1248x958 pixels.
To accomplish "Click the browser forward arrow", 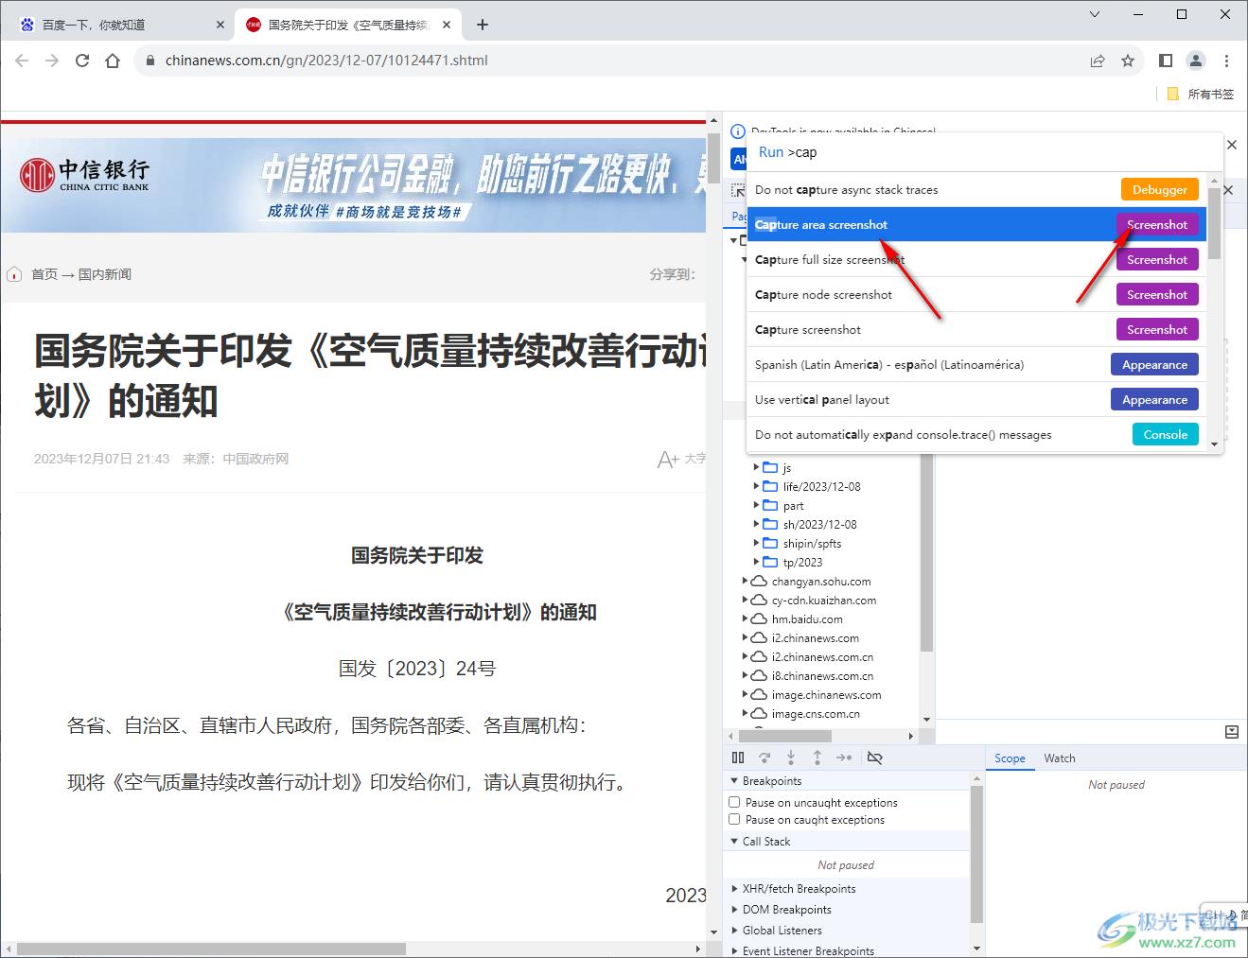I will point(52,61).
